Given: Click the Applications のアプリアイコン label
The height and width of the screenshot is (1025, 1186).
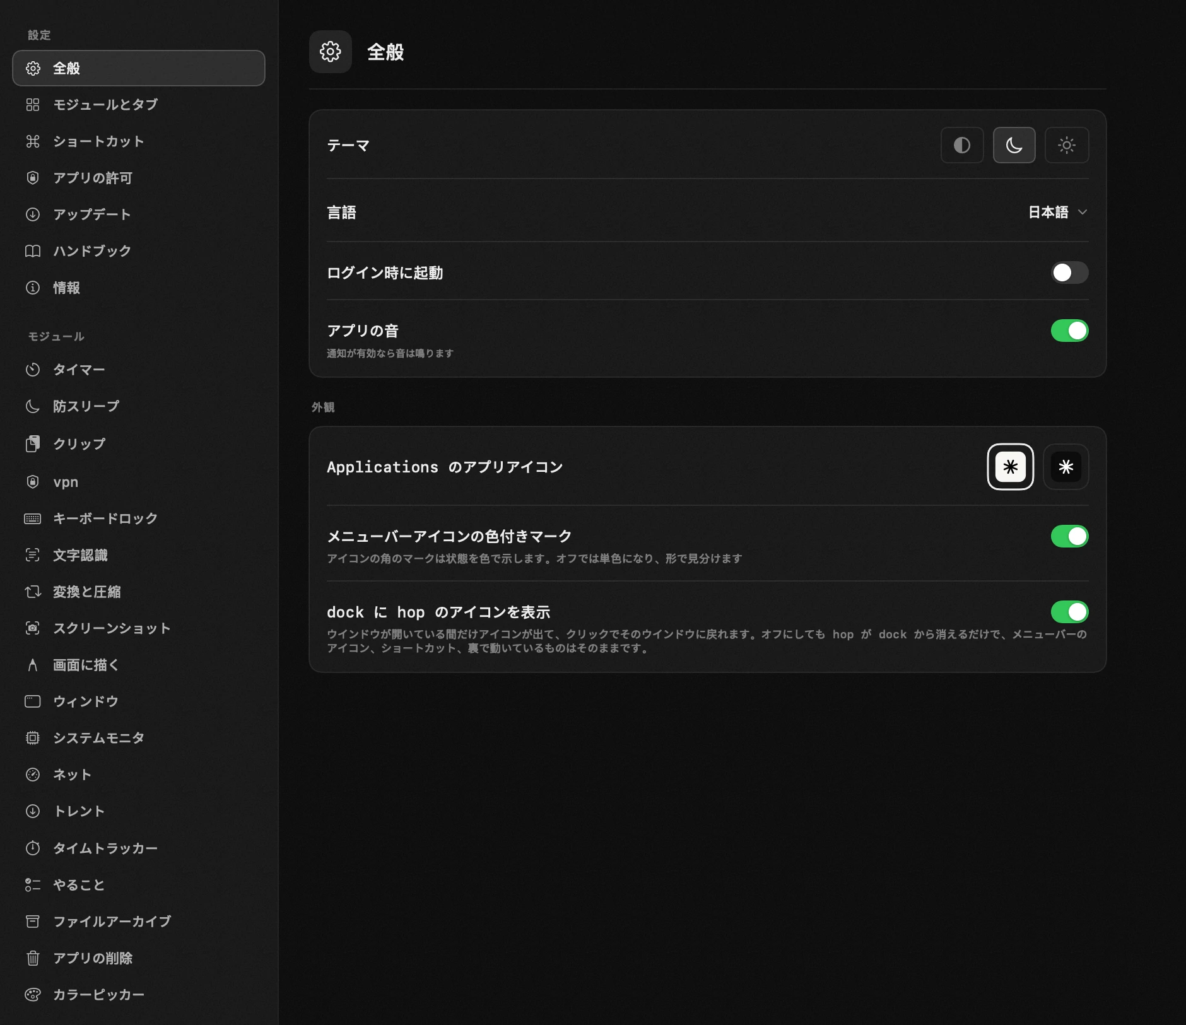Looking at the screenshot, I should tap(445, 467).
